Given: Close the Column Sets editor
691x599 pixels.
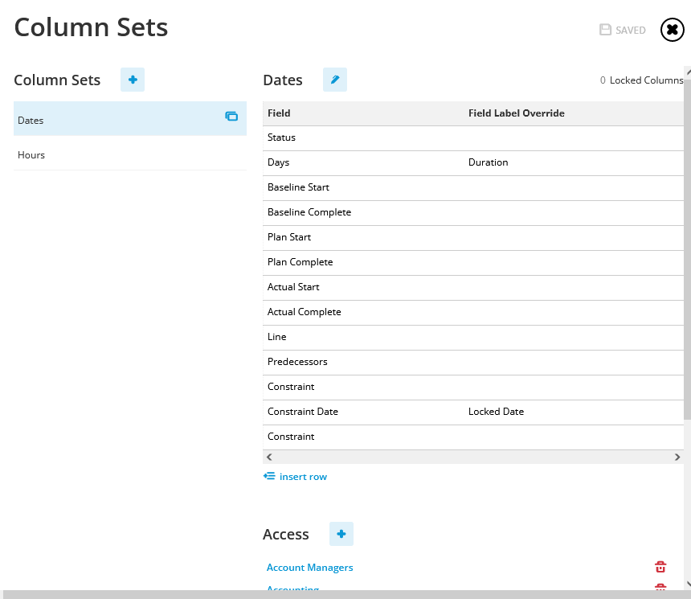Looking at the screenshot, I should tap(672, 30).
